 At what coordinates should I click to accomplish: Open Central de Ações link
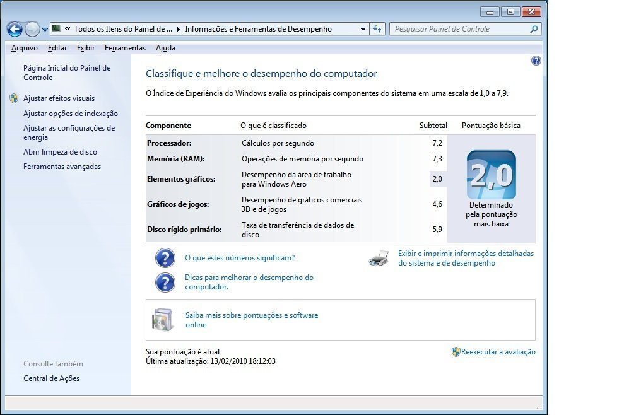[x=52, y=378]
